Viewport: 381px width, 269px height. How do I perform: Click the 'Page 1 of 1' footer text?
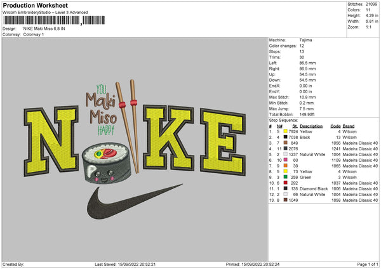(x=368, y=264)
